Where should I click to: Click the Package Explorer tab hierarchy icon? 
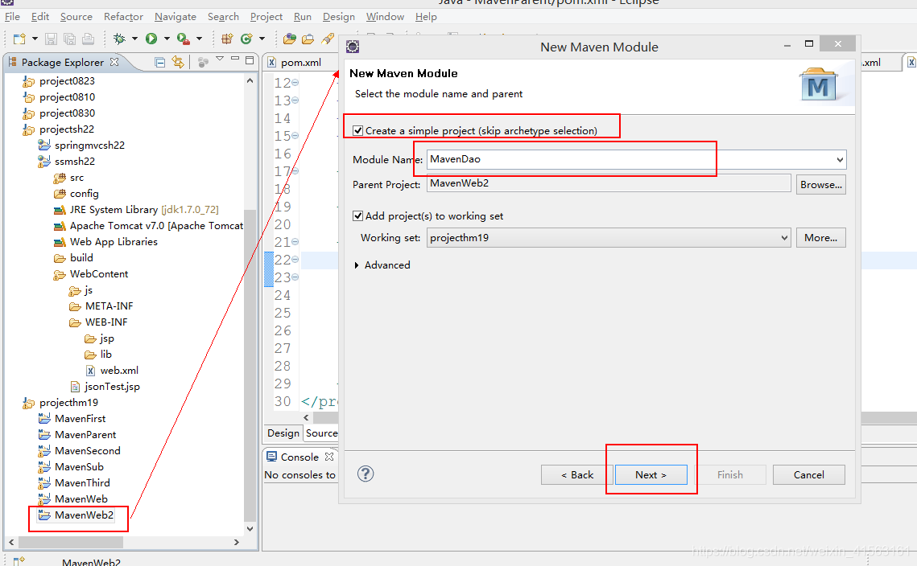12,62
